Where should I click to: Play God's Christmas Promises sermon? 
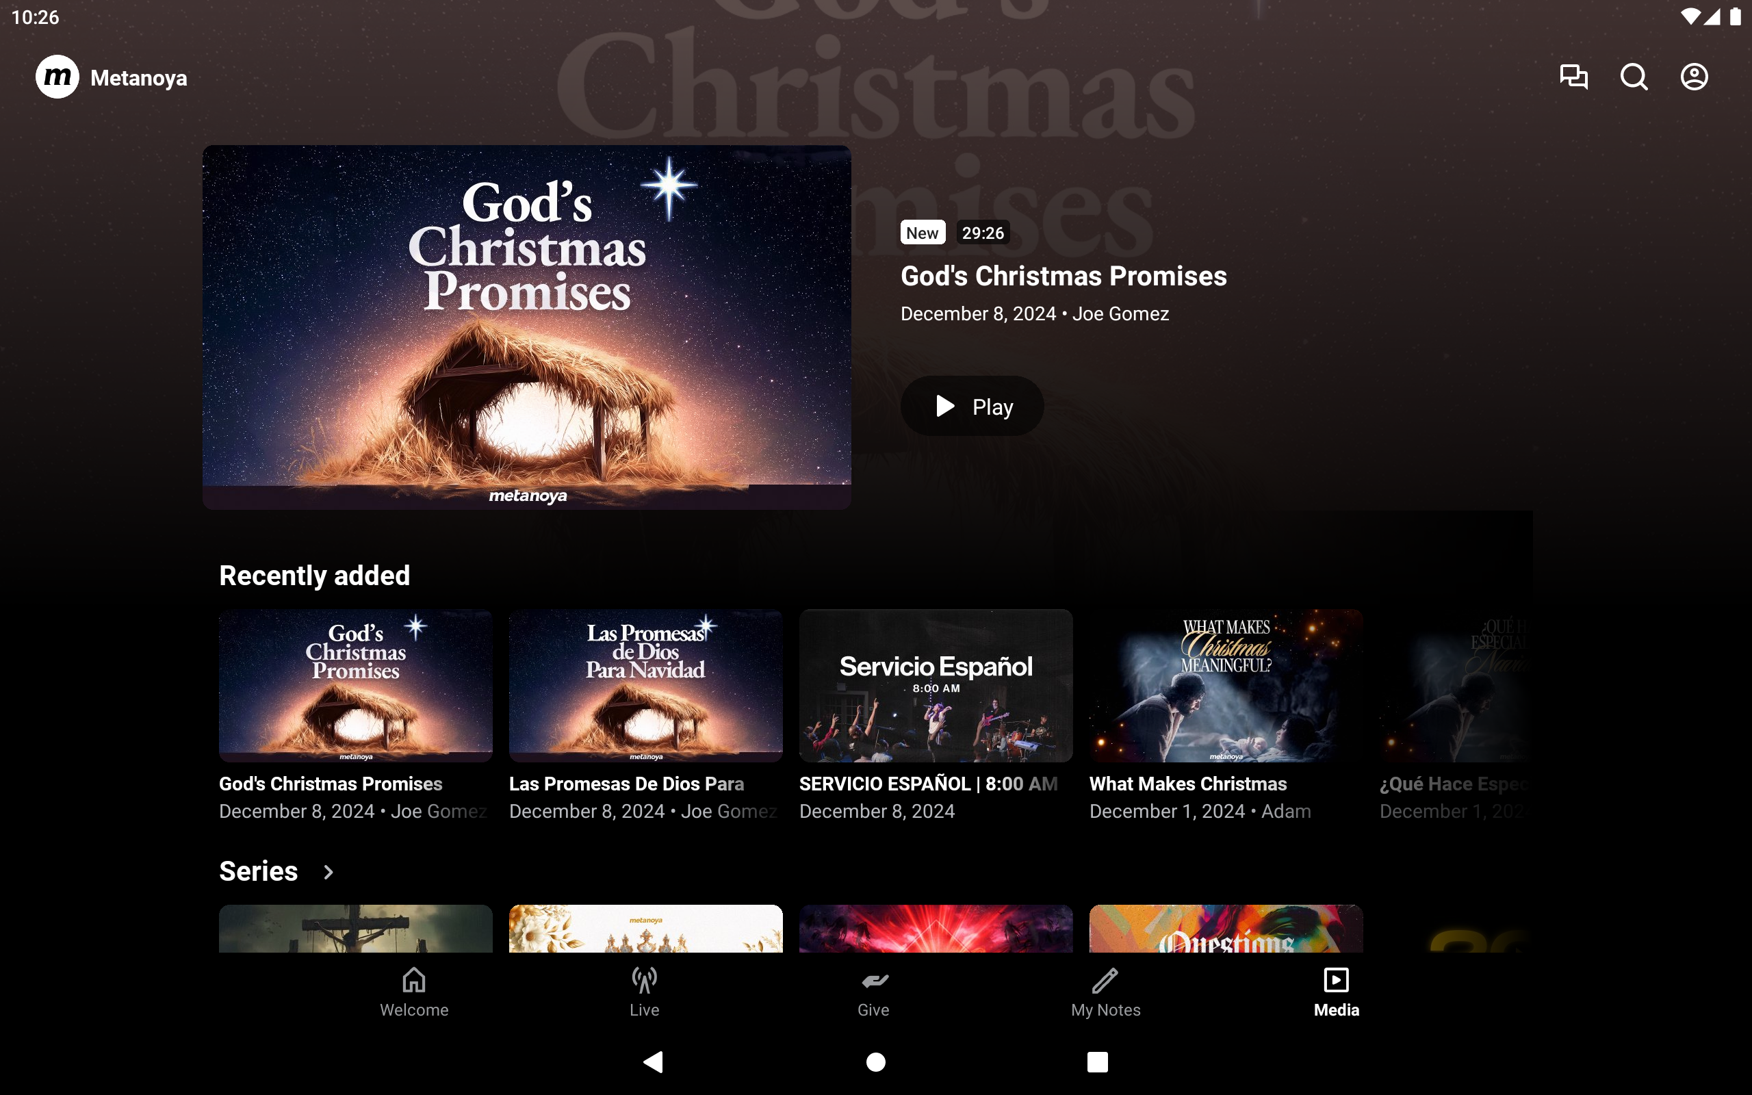972,407
